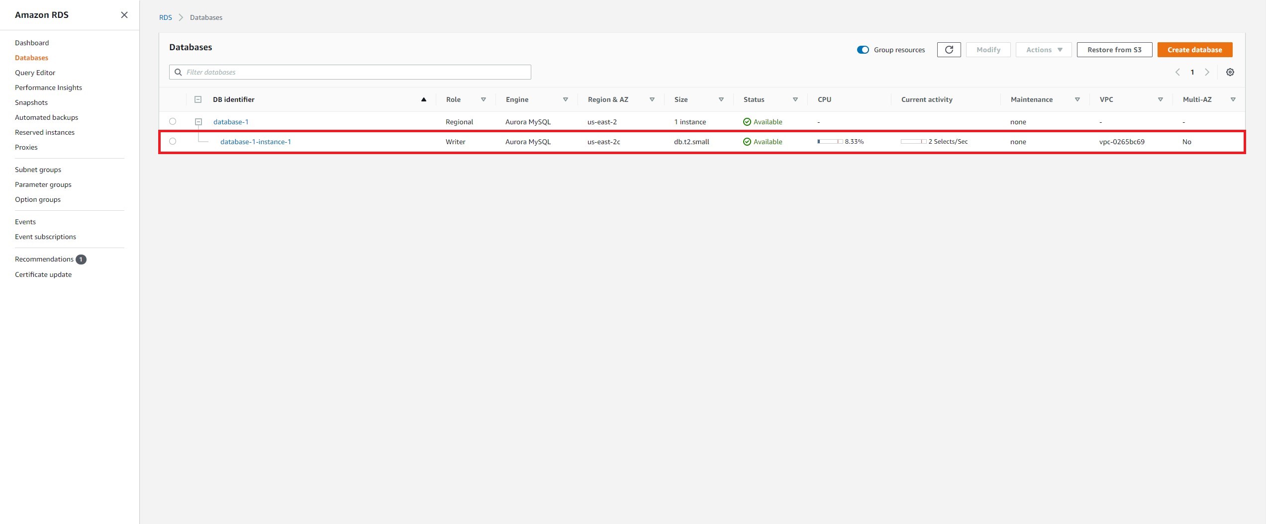1266x524 pixels.
Task: Toggle the Group resources switch
Action: tap(863, 50)
